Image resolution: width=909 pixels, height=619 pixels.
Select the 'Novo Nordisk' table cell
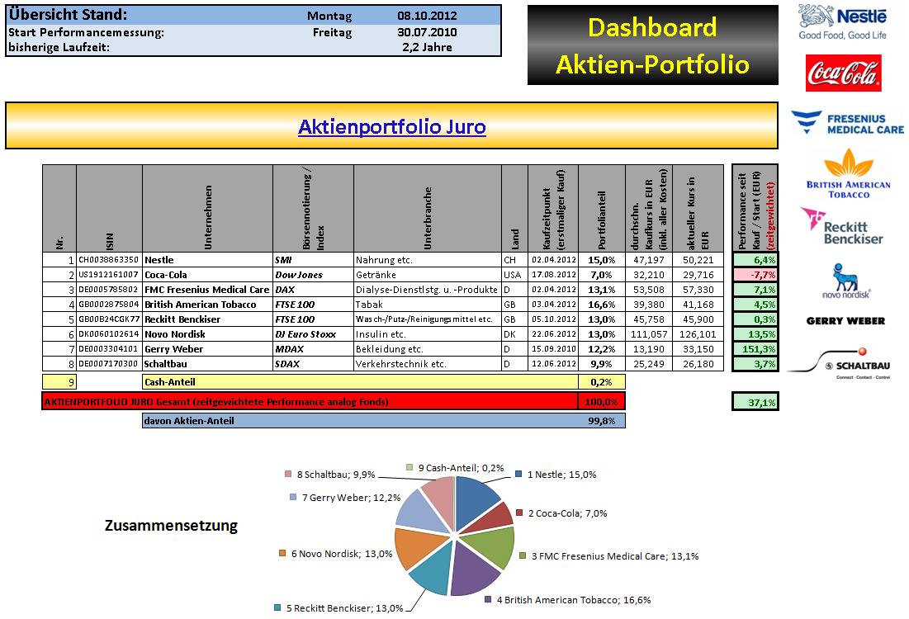207,333
